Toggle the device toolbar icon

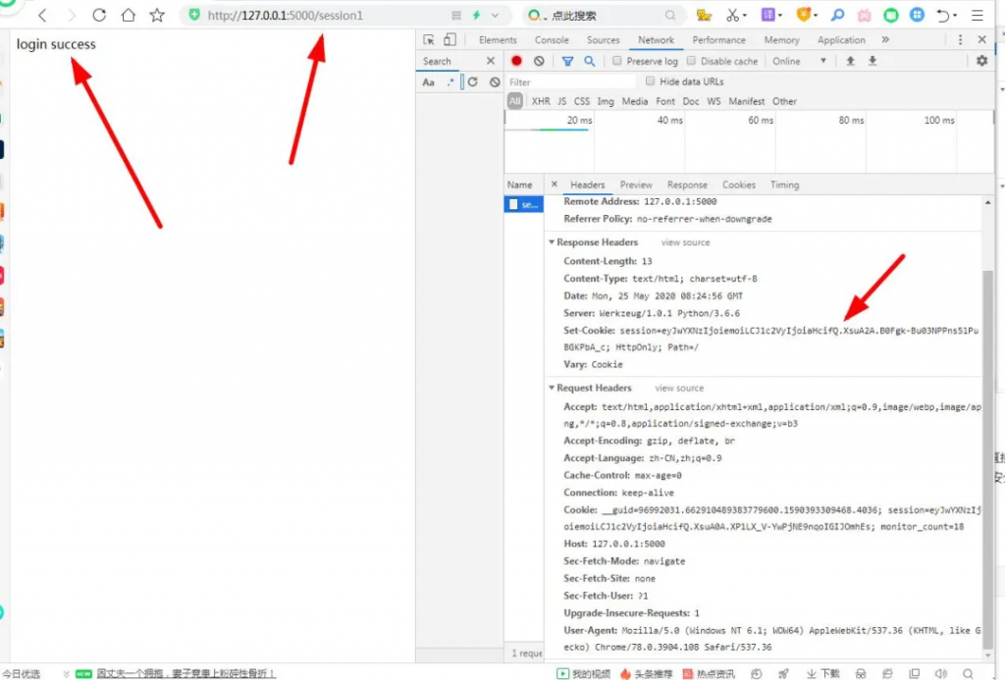(450, 40)
